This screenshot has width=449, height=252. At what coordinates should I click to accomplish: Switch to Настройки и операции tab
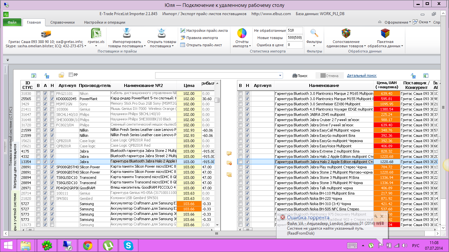coord(105,22)
